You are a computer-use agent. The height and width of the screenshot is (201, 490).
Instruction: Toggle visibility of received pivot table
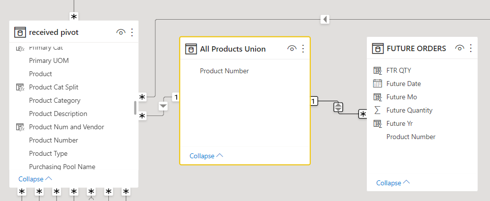(121, 32)
